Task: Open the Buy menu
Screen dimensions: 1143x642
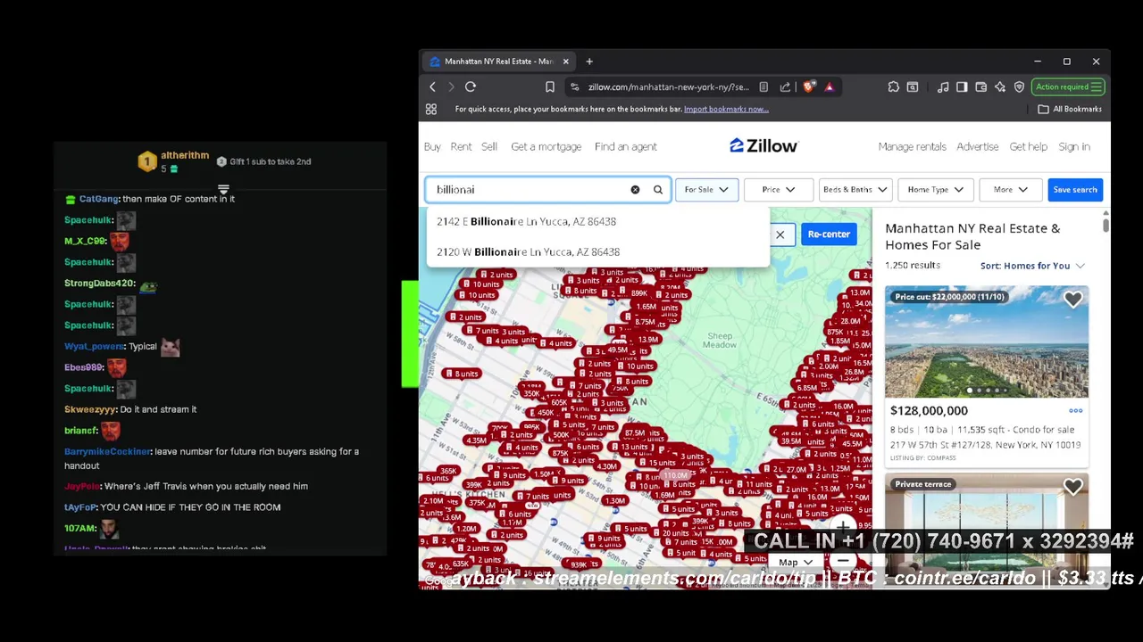Action: point(432,147)
